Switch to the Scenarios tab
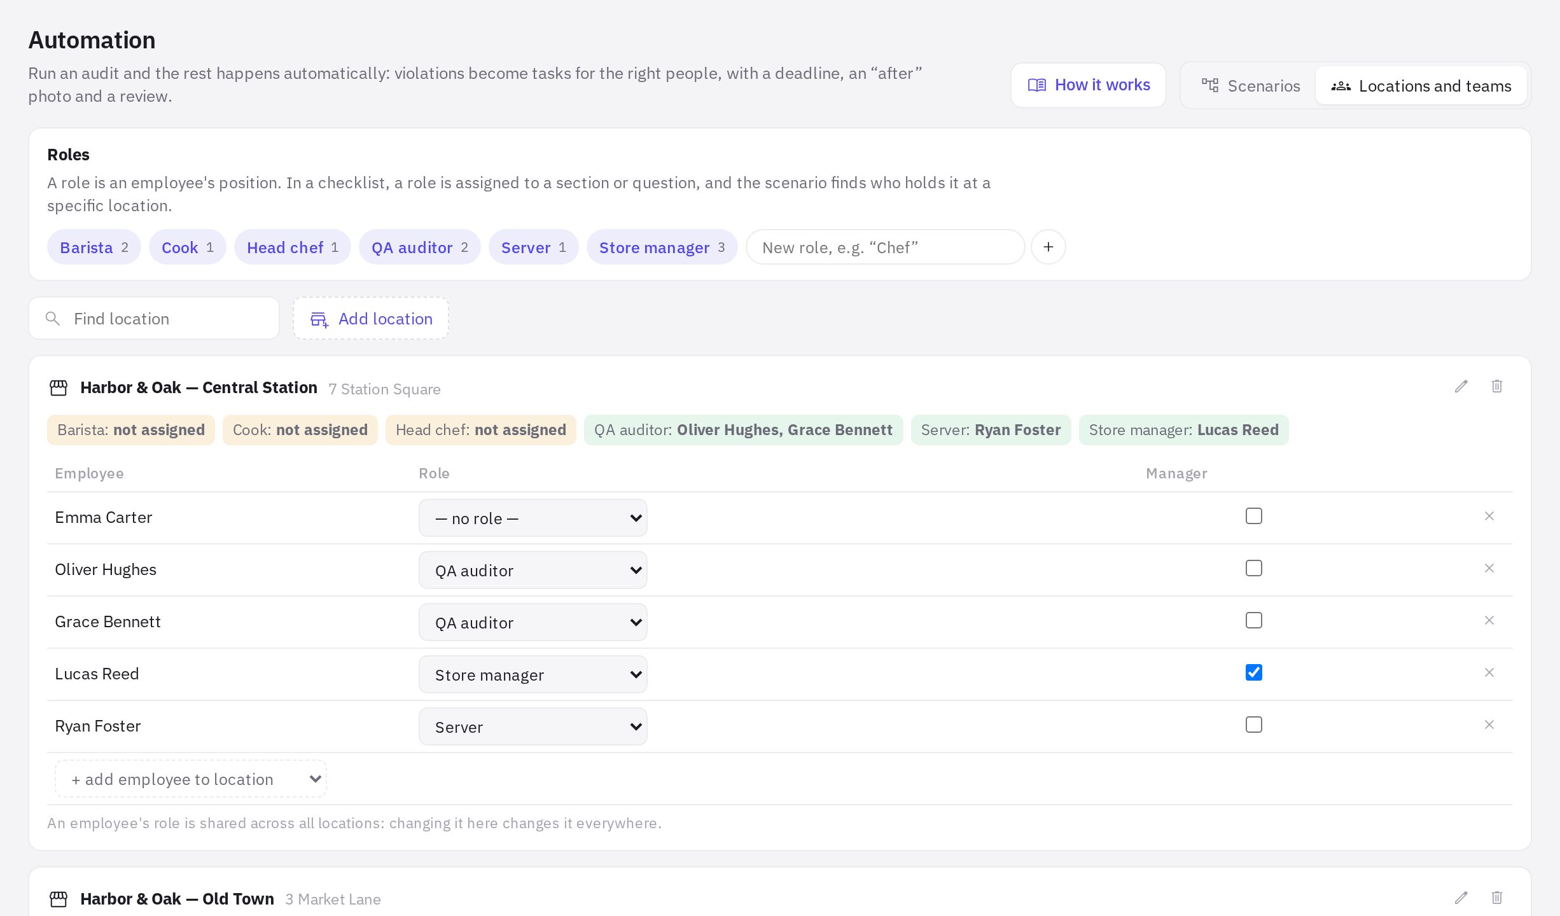 (x=1250, y=86)
